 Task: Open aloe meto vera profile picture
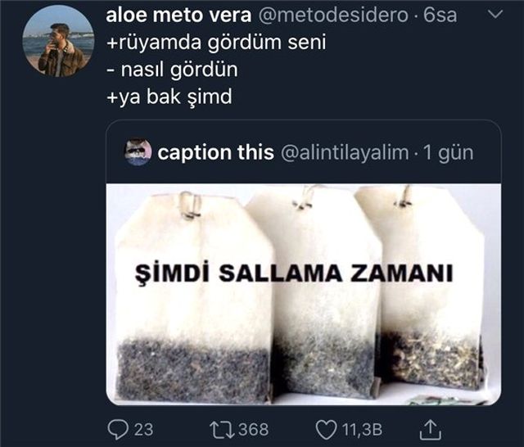[x=59, y=41]
